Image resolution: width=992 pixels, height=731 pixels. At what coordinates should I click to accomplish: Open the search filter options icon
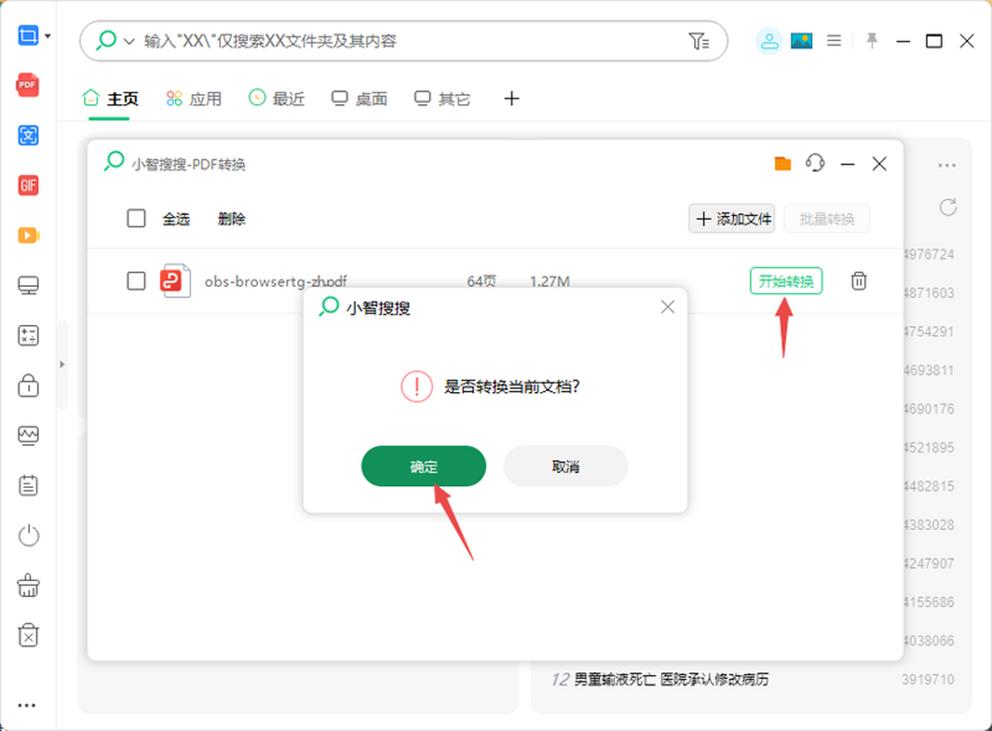[x=699, y=41]
